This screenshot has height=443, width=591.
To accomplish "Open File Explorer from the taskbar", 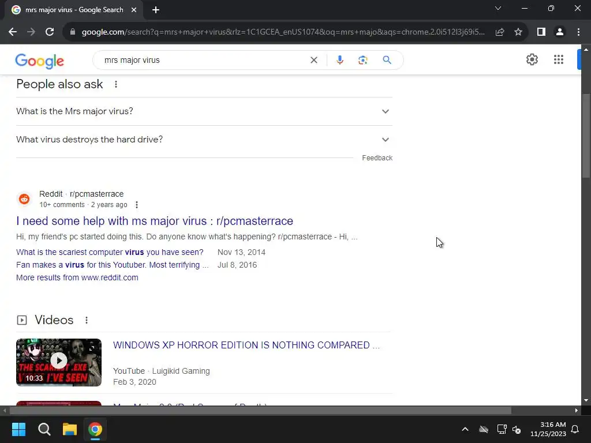I will point(70,429).
